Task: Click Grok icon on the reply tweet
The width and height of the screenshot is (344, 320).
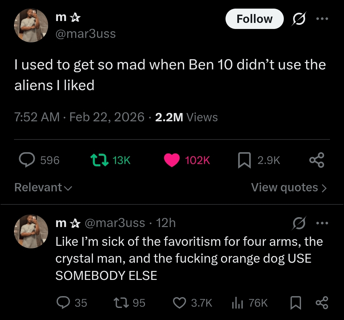Action: (299, 223)
